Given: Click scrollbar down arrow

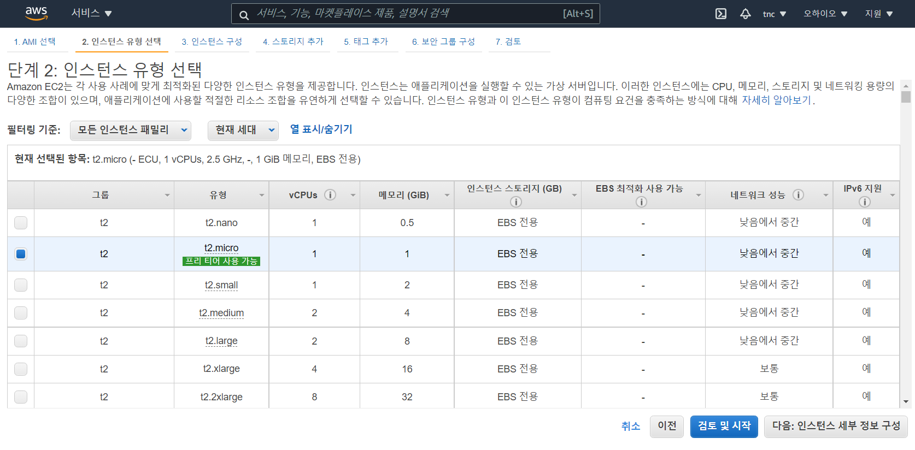Looking at the screenshot, I should click(x=906, y=402).
